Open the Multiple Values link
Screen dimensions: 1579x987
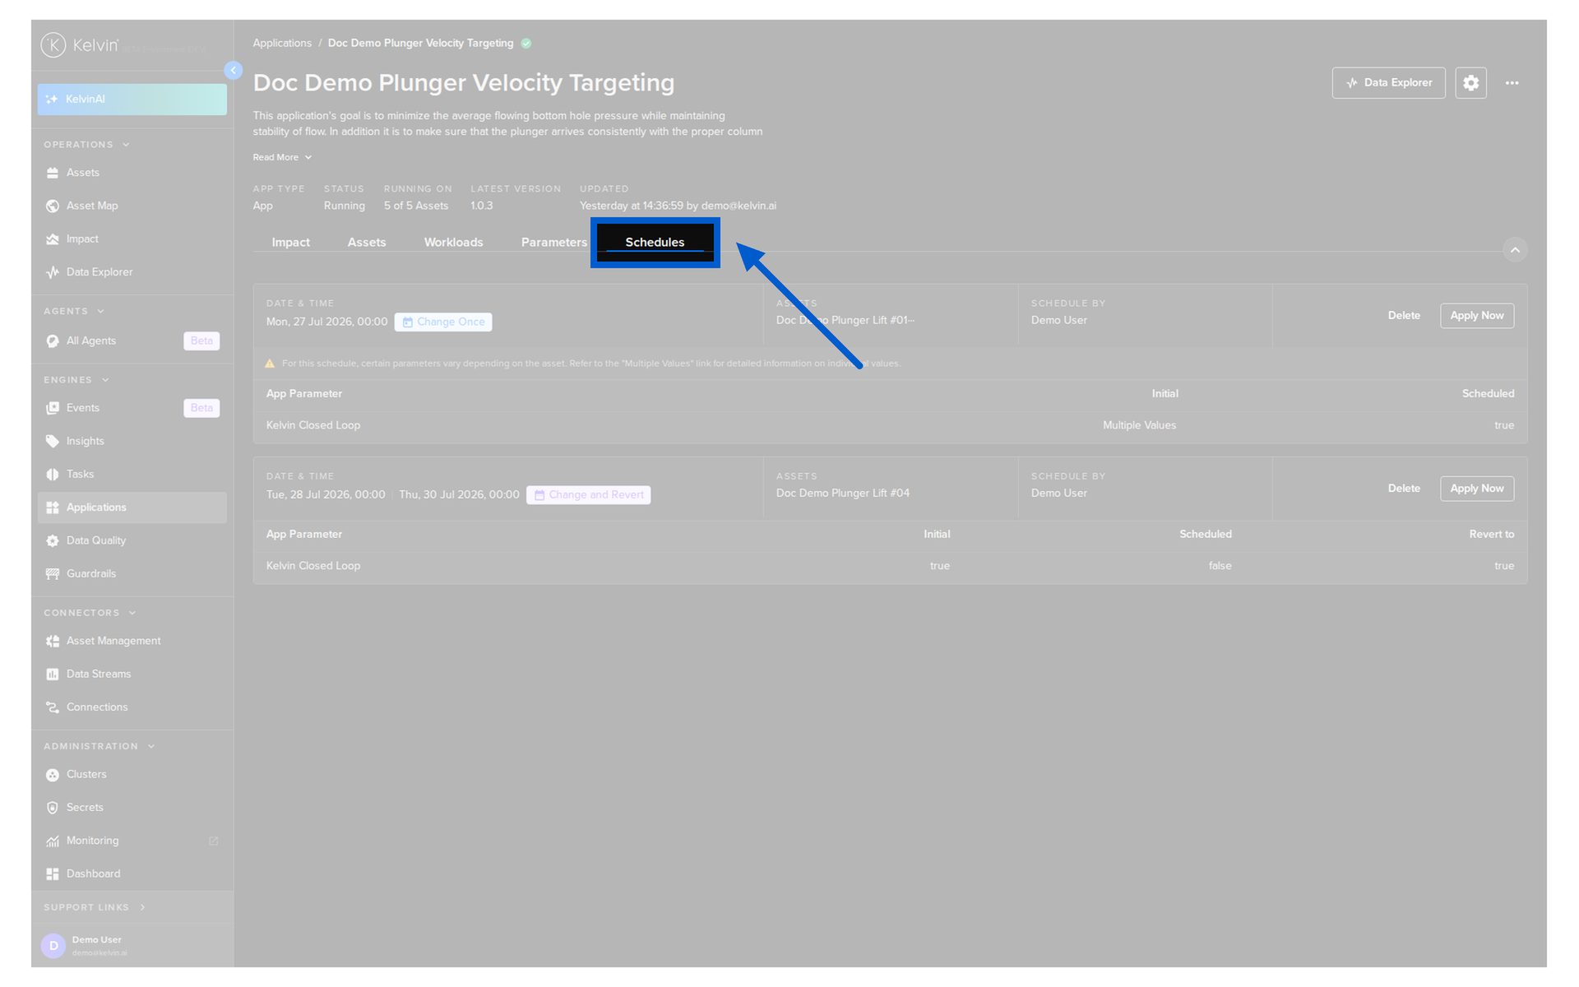point(1139,425)
